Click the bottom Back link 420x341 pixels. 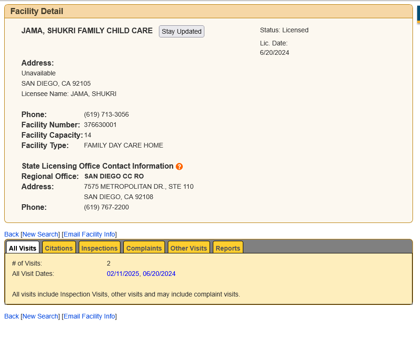click(x=12, y=316)
